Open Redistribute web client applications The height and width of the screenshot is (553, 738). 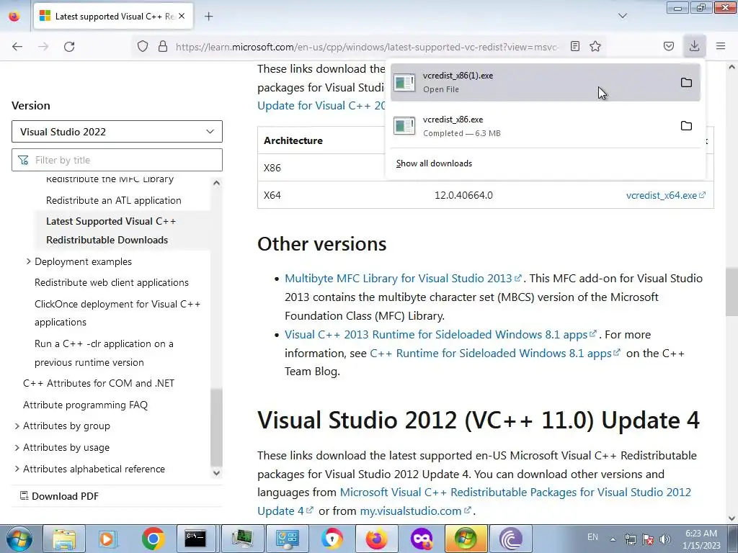[112, 282]
